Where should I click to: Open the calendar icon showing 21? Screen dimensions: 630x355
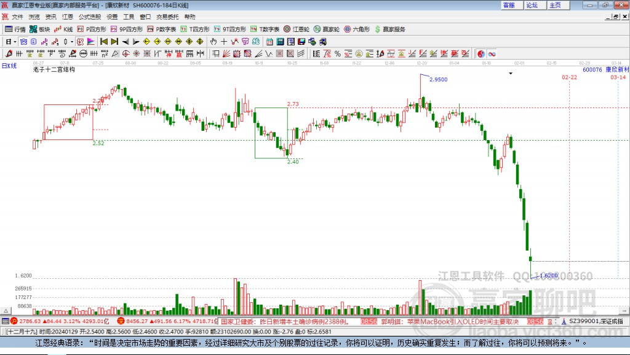click(x=269, y=42)
